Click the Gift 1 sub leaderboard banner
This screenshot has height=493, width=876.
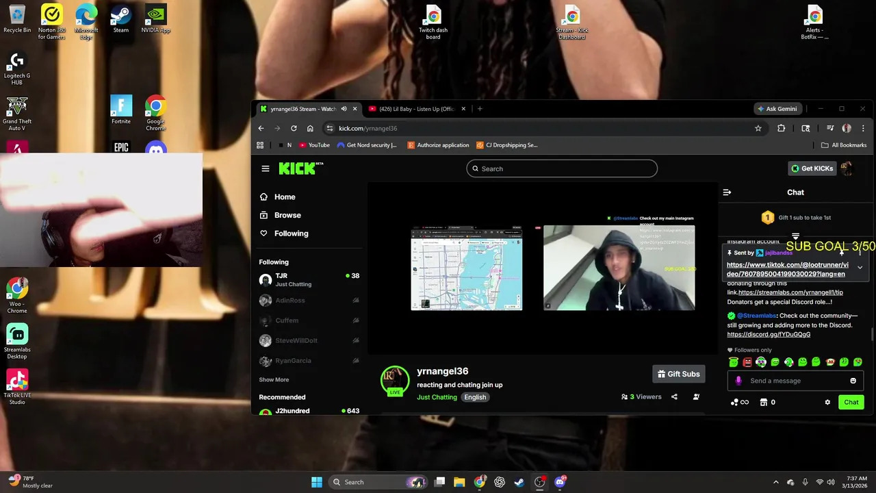click(x=795, y=217)
